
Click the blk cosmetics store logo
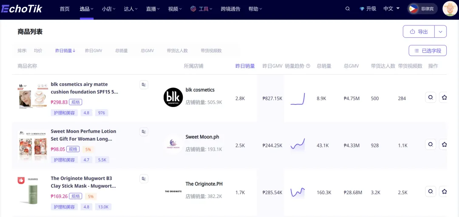[x=173, y=97]
